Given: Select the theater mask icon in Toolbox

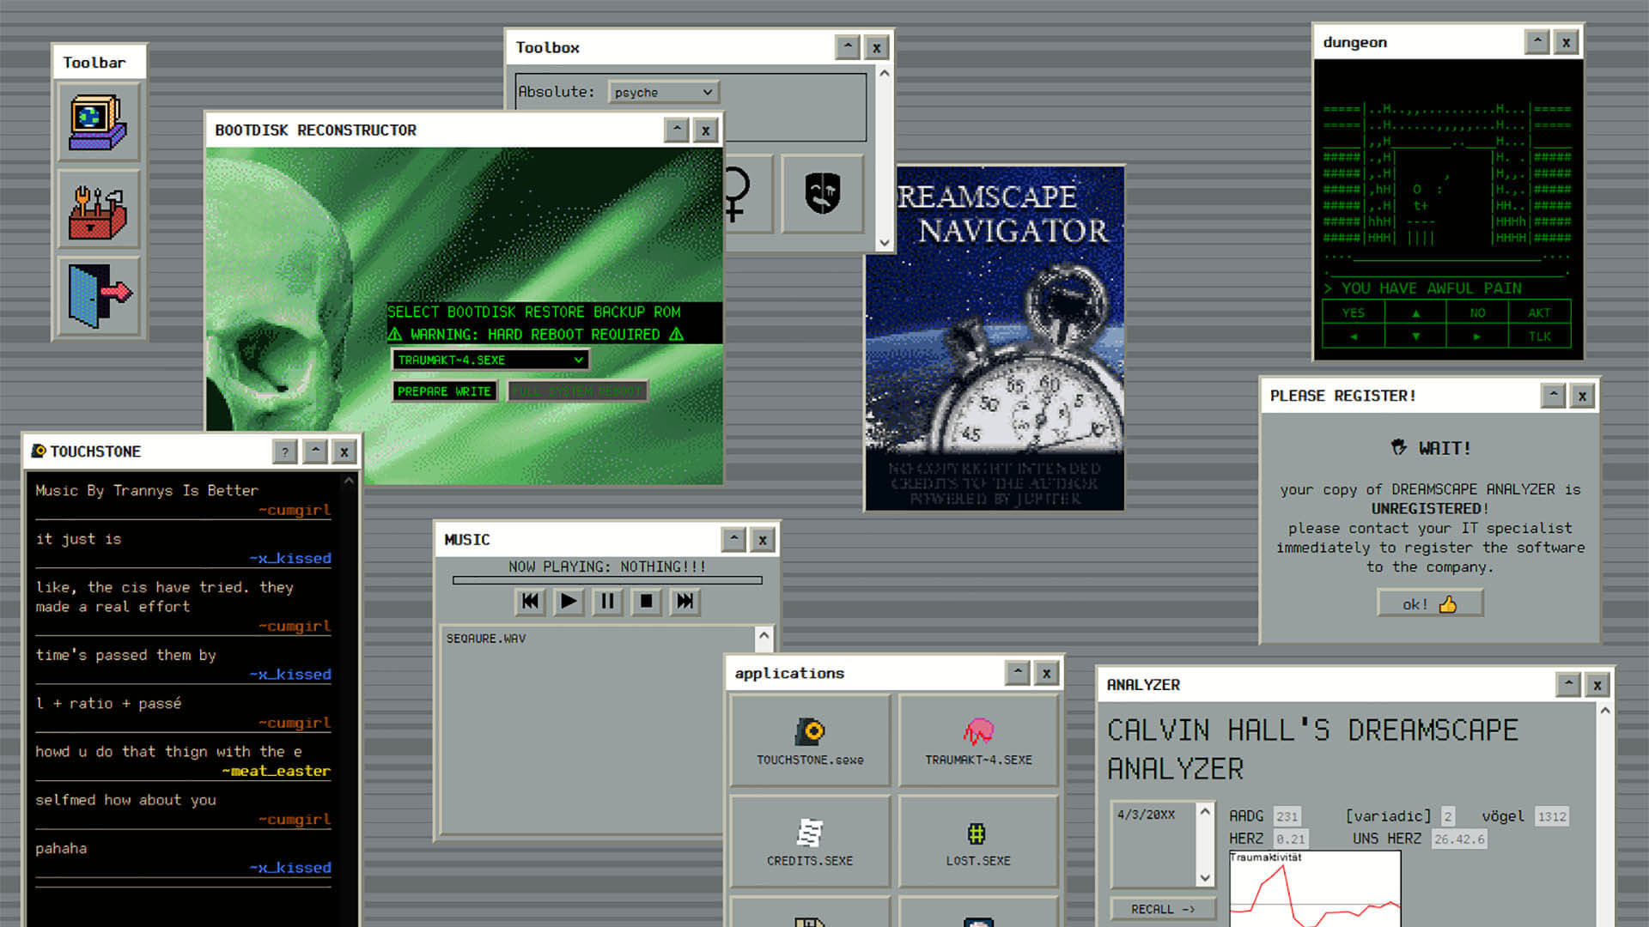Looking at the screenshot, I should point(822,194).
